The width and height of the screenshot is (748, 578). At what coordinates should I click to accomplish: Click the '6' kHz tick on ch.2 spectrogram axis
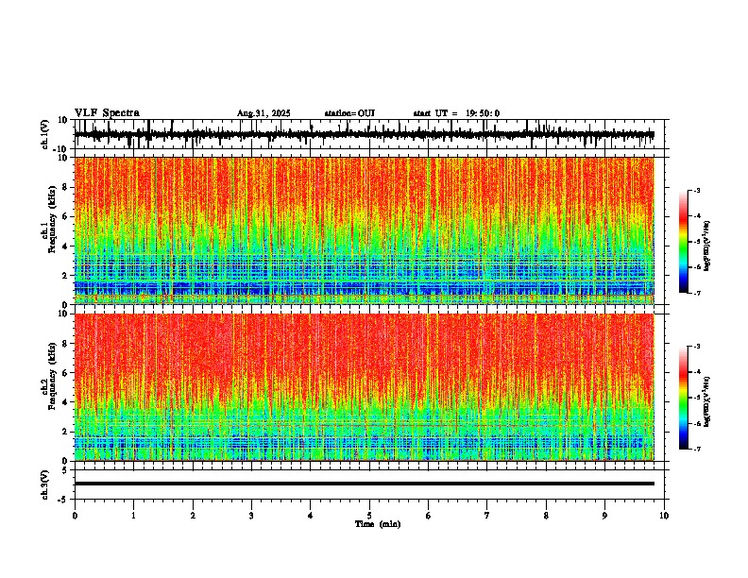click(65, 372)
